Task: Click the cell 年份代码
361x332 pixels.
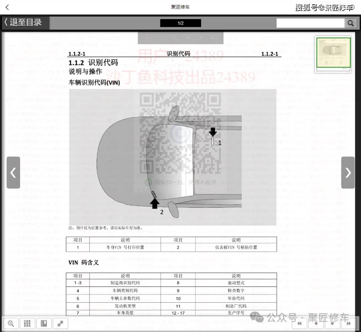Action: click(236, 298)
